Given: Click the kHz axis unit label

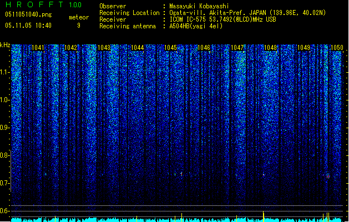Looking at the screenshot, I should click(x=5, y=45).
